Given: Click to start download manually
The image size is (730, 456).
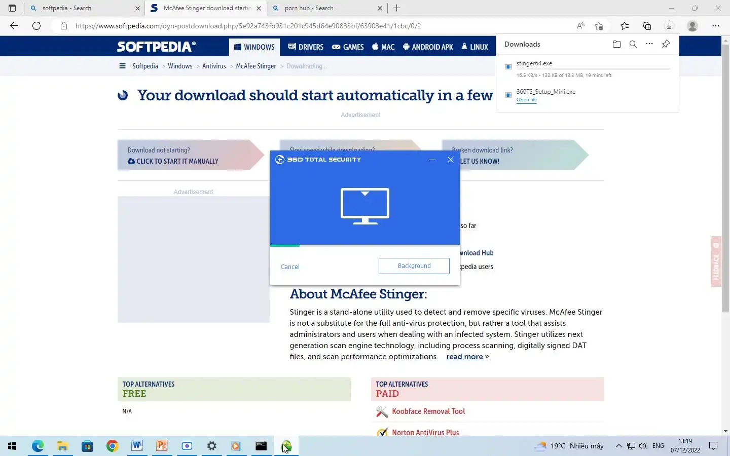Looking at the screenshot, I should [x=173, y=161].
